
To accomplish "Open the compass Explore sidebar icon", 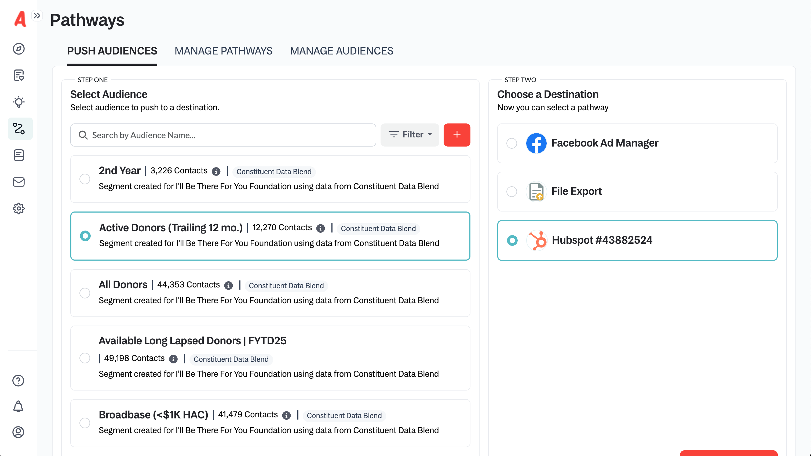I will (19, 49).
